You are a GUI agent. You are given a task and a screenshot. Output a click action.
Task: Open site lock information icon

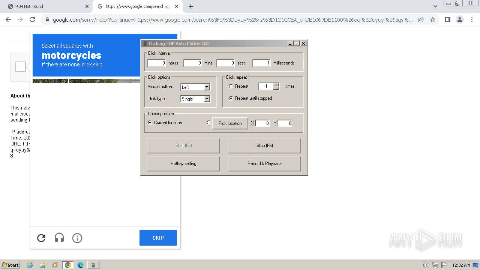(47, 20)
